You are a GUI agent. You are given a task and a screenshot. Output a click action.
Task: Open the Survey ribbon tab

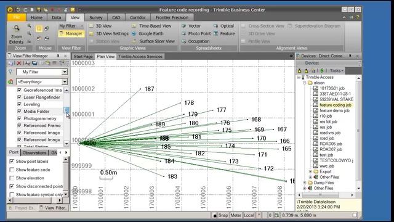pos(96,17)
